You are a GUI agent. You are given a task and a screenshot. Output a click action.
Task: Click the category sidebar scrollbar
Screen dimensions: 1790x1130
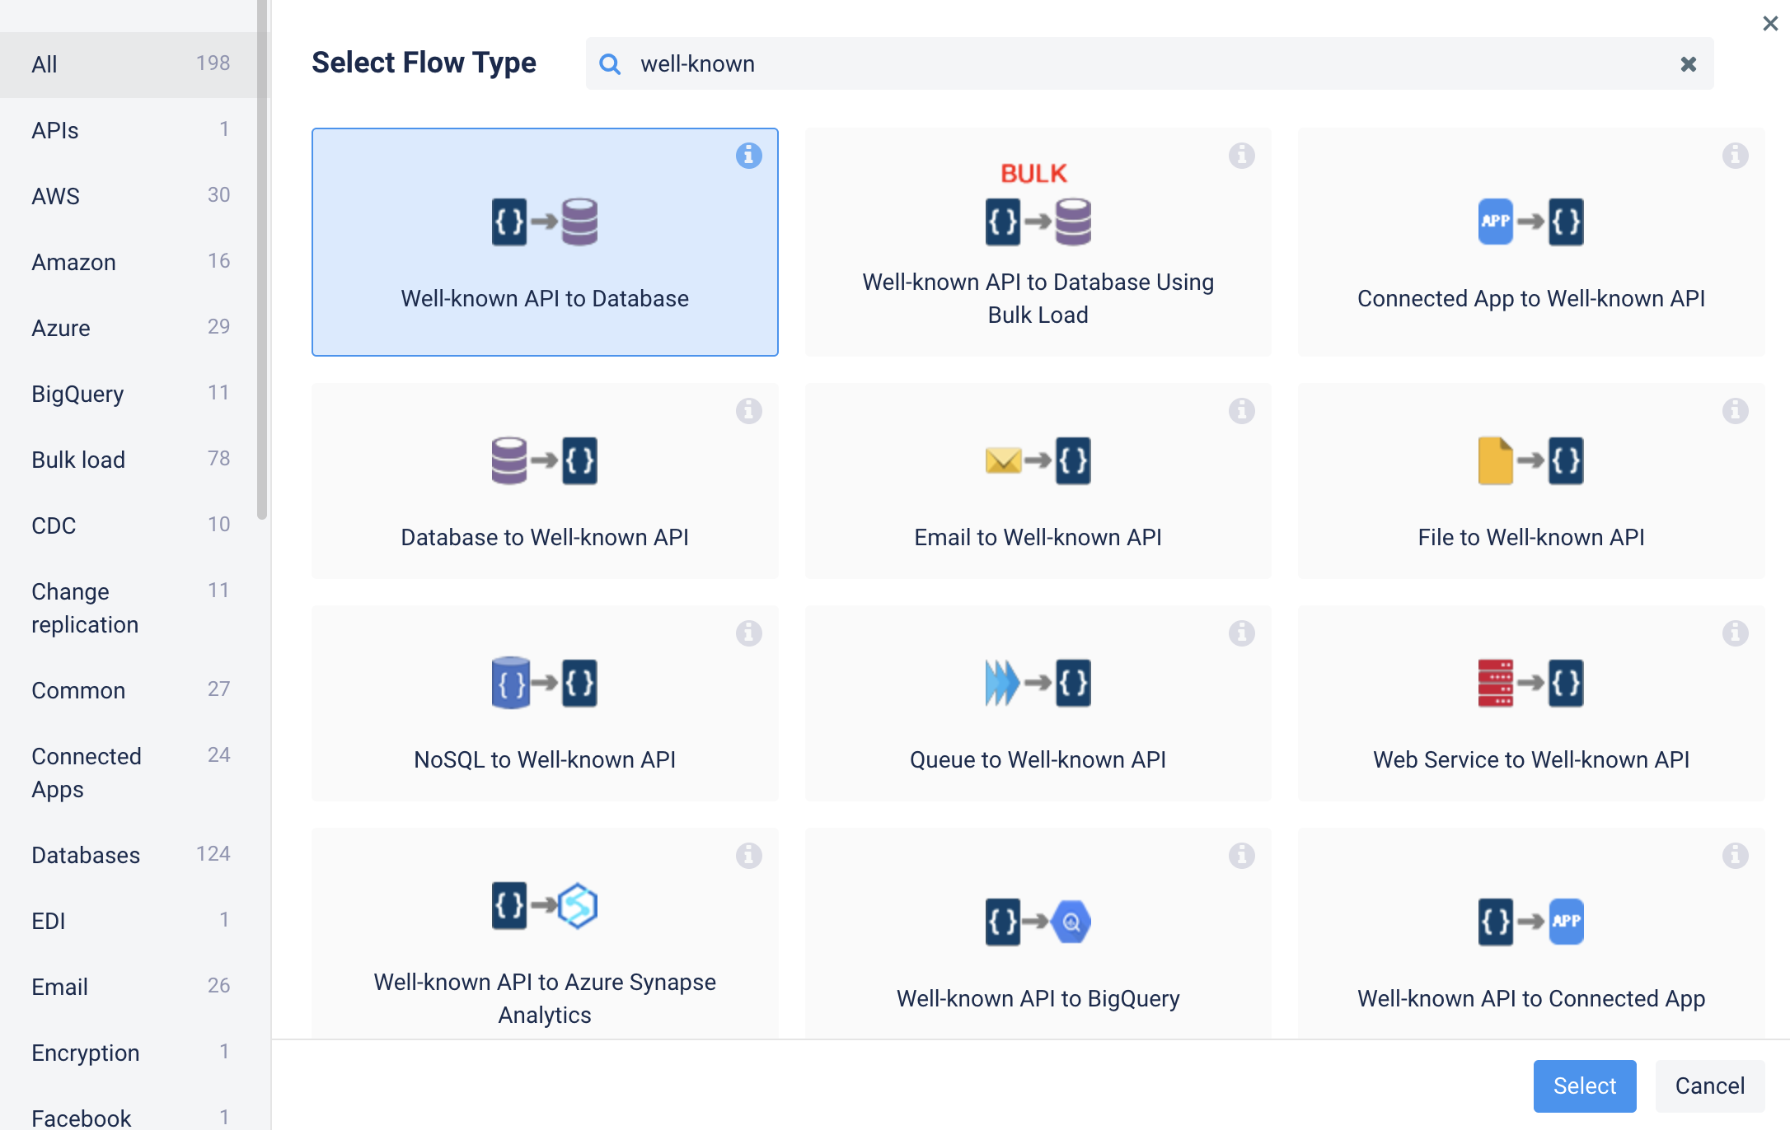262,260
